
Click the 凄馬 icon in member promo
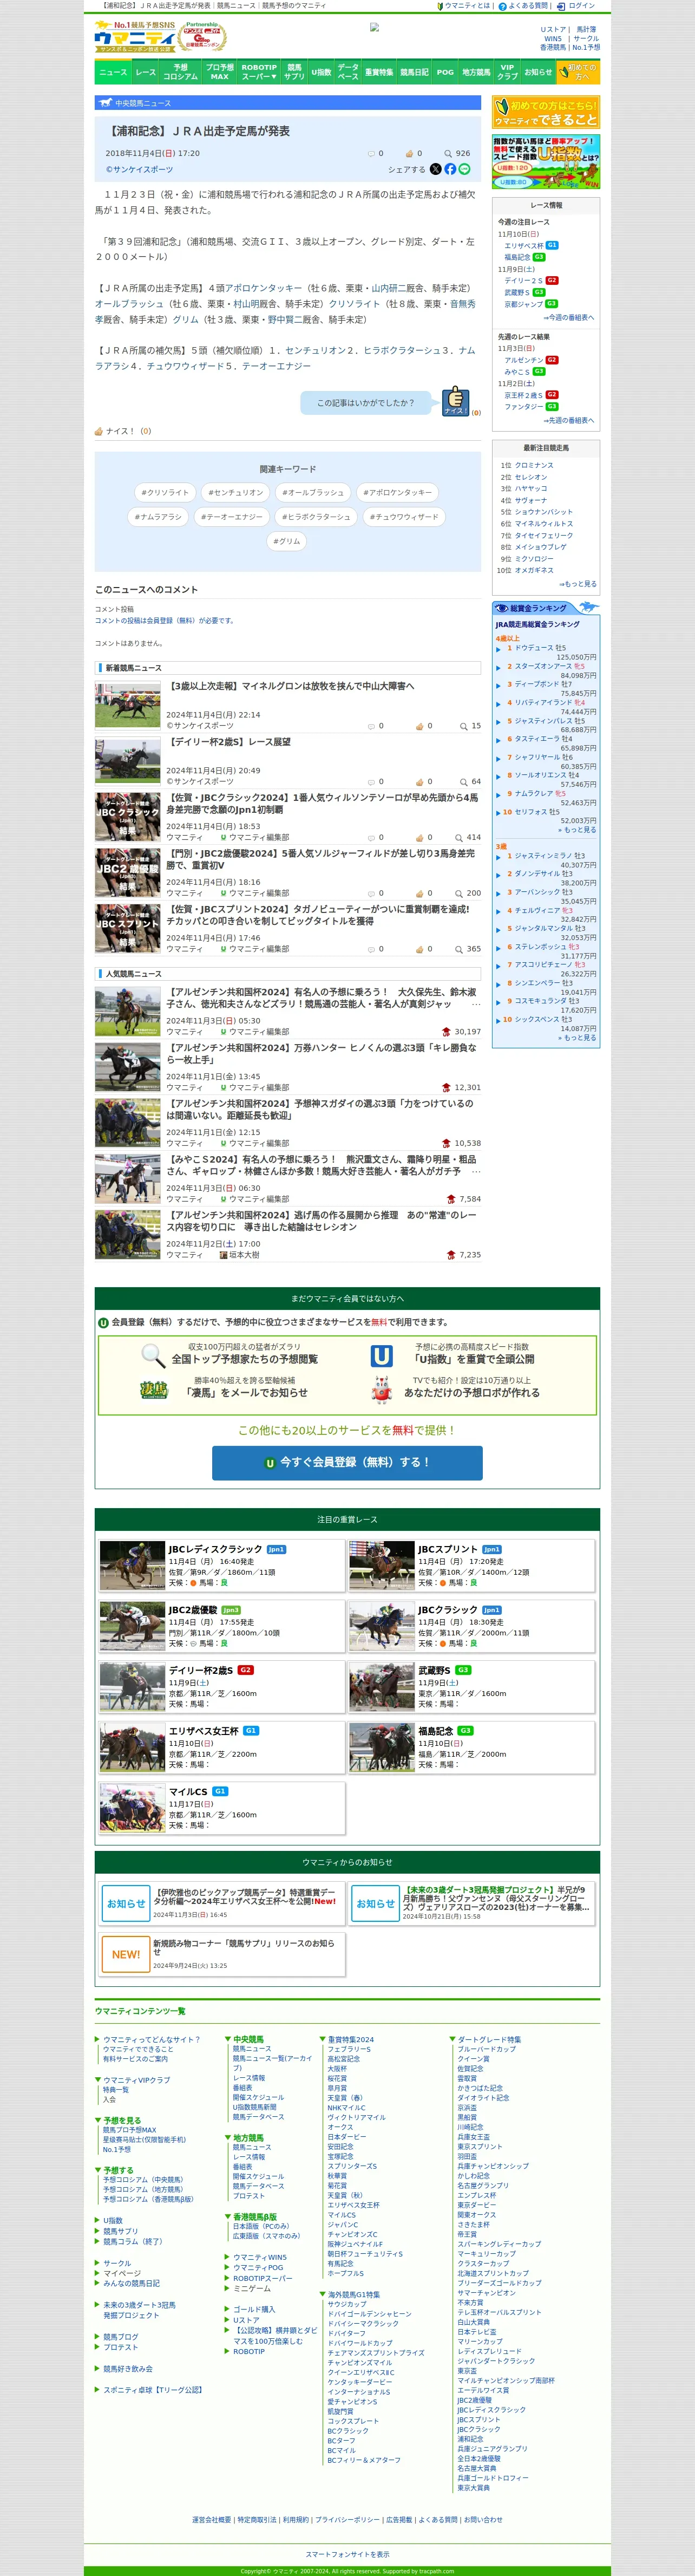click(x=154, y=1390)
